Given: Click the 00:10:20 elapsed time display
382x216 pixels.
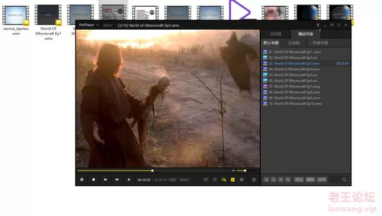Looking at the screenshot, I should pyautogui.click(x=144, y=180).
